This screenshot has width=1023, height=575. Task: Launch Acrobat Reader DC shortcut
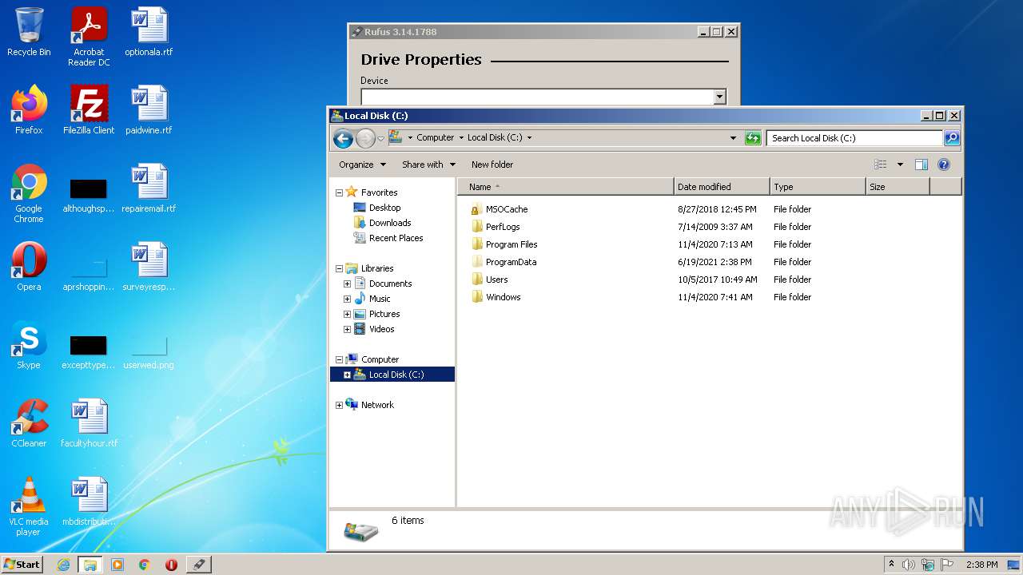click(x=89, y=37)
